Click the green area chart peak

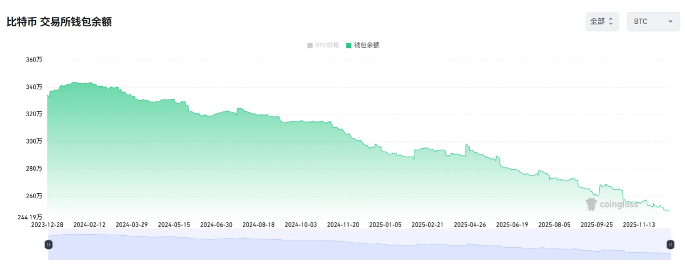pos(76,83)
